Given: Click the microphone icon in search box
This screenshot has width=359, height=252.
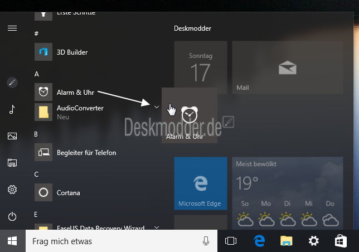Looking at the screenshot, I should (206, 241).
